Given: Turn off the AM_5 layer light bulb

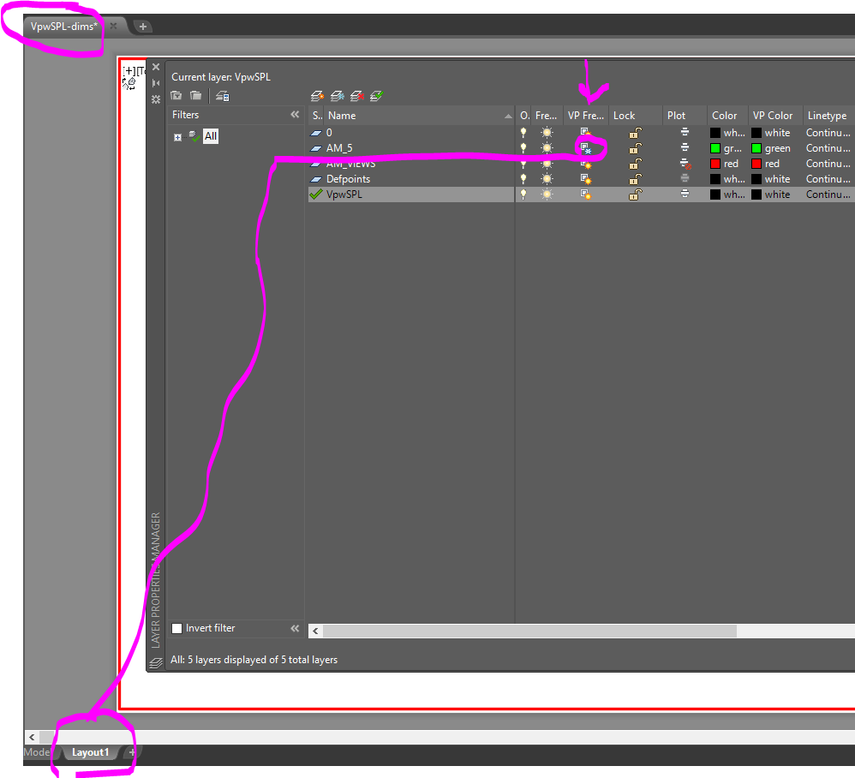Looking at the screenshot, I should click(523, 147).
